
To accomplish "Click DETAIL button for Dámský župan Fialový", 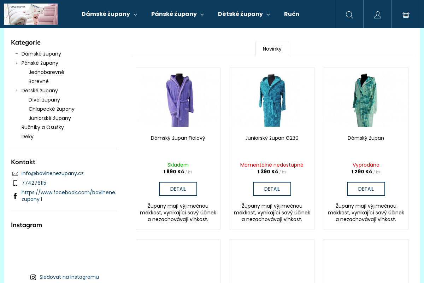I will (178, 189).
